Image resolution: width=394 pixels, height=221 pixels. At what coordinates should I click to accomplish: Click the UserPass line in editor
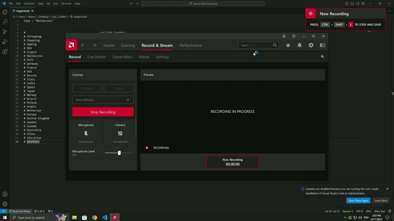coord(33,142)
